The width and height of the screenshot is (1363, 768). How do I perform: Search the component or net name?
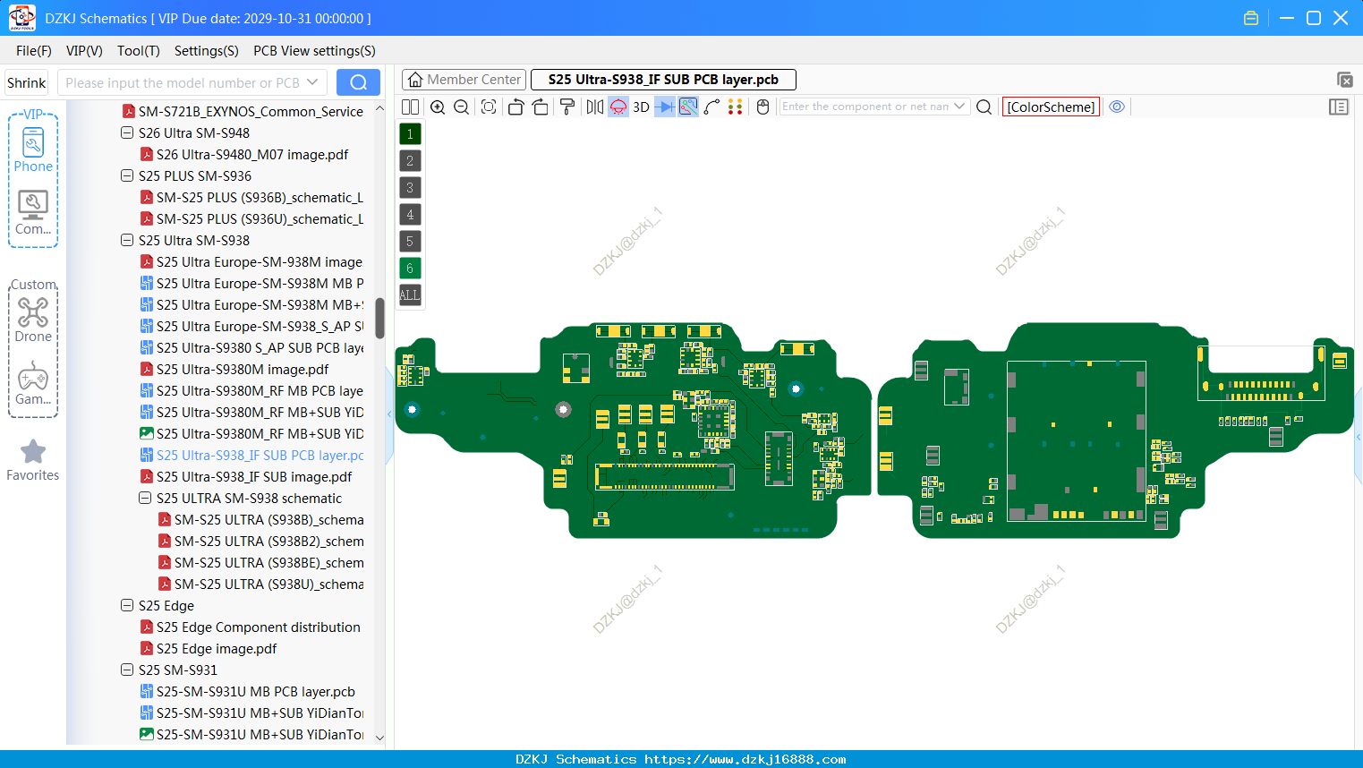coord(984,107)
